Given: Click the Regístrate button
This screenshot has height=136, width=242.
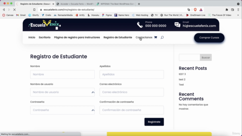Looking at the screenshot, I should click(154, 122).
